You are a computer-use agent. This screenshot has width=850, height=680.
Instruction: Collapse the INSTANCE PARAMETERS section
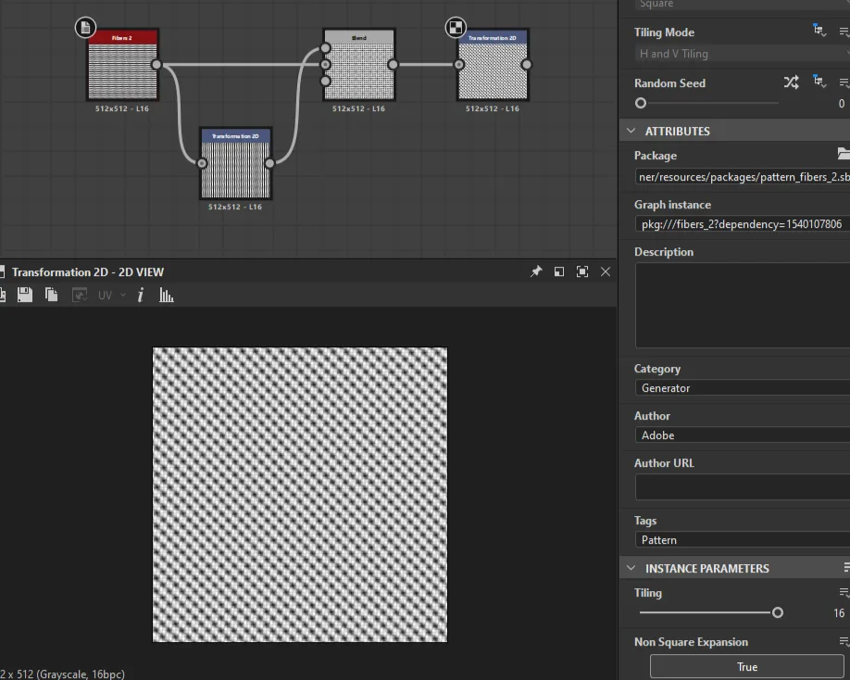[x=631, y=568]
